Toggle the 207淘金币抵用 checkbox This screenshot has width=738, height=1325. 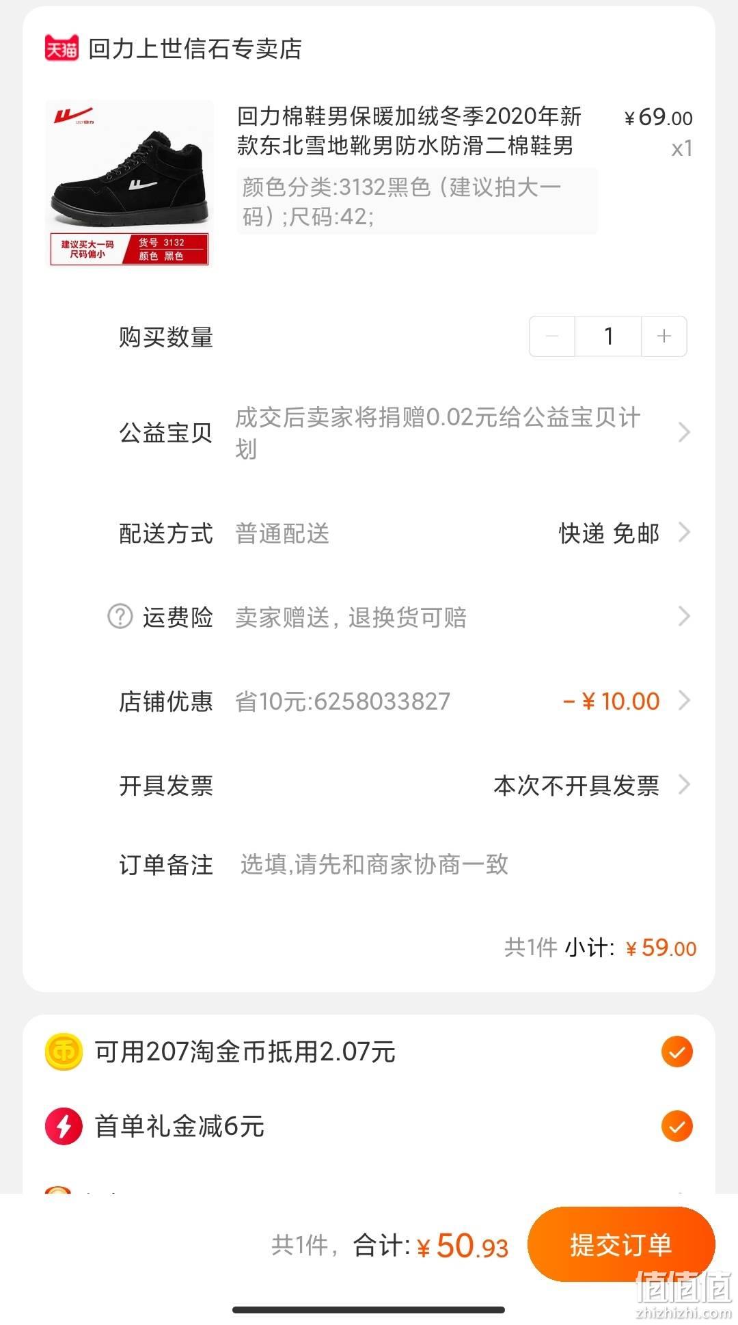click(x=676, y=1052)
